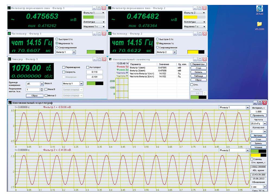Click the Энкодер Фильтр 1 title bar icon
Screen dimensions: 273x194
point(9,59)
